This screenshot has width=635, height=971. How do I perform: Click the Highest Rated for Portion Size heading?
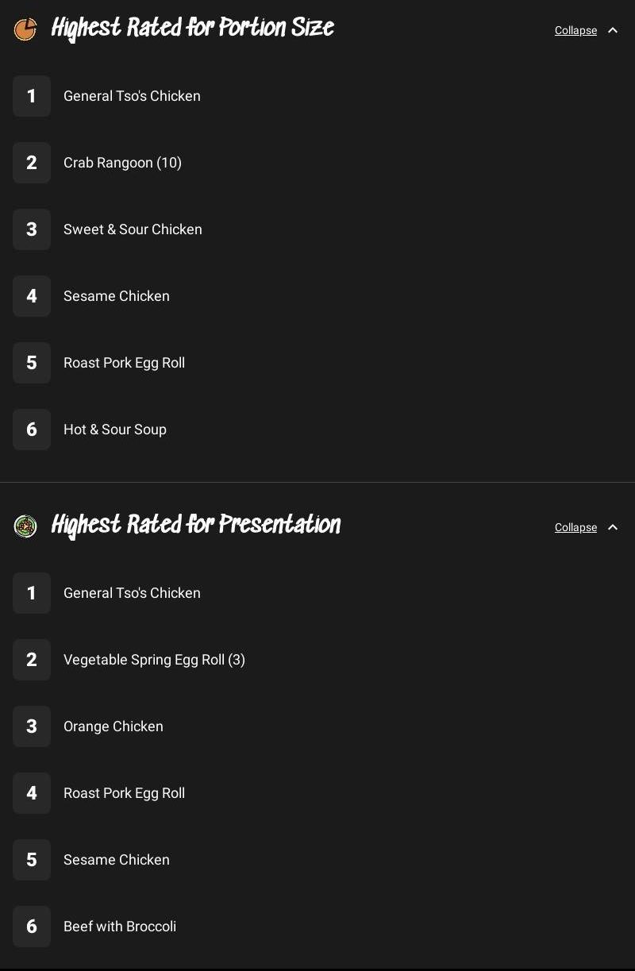click(x=192, y=29)
